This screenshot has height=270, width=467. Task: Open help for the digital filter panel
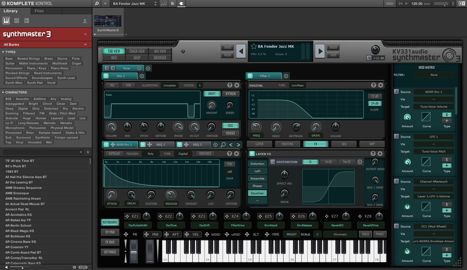373,85
